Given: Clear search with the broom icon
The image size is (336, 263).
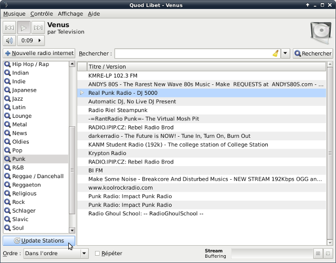Looking at the screenshot, I should point(276,53).
